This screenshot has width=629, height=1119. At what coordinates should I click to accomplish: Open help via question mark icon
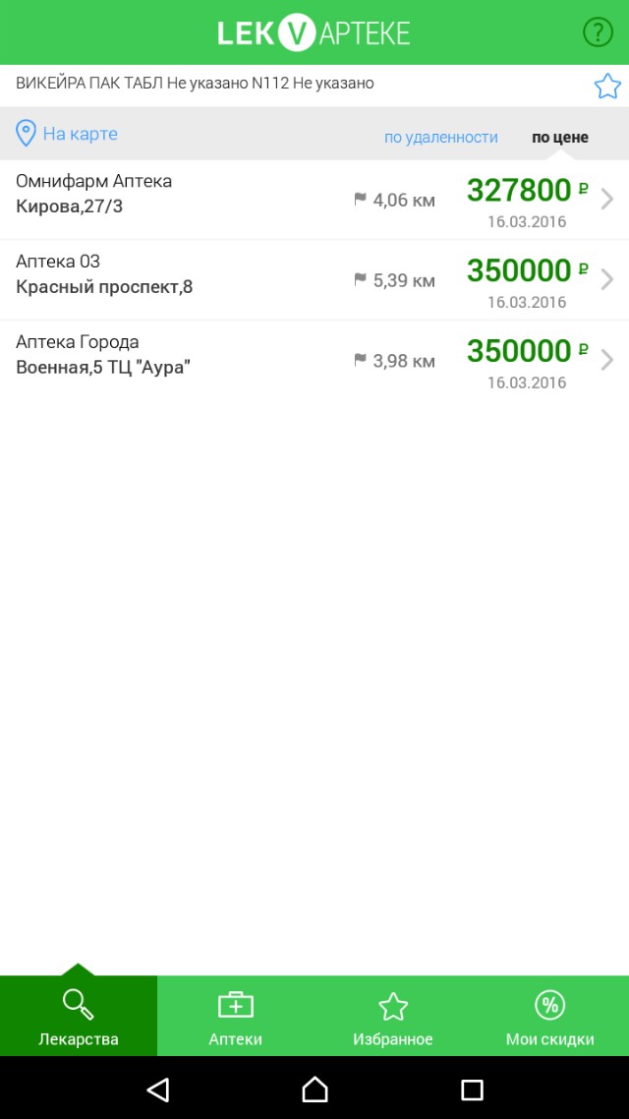(598, 32)
